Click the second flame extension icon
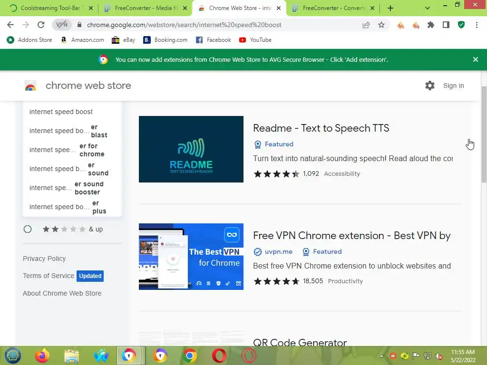Viewport: 487px width, 365px height. click(x=416, y=25)
